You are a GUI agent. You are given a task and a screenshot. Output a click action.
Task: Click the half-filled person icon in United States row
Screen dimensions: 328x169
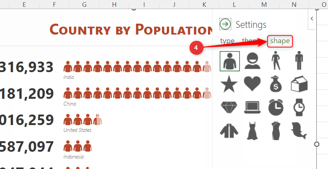pos(97,120)
